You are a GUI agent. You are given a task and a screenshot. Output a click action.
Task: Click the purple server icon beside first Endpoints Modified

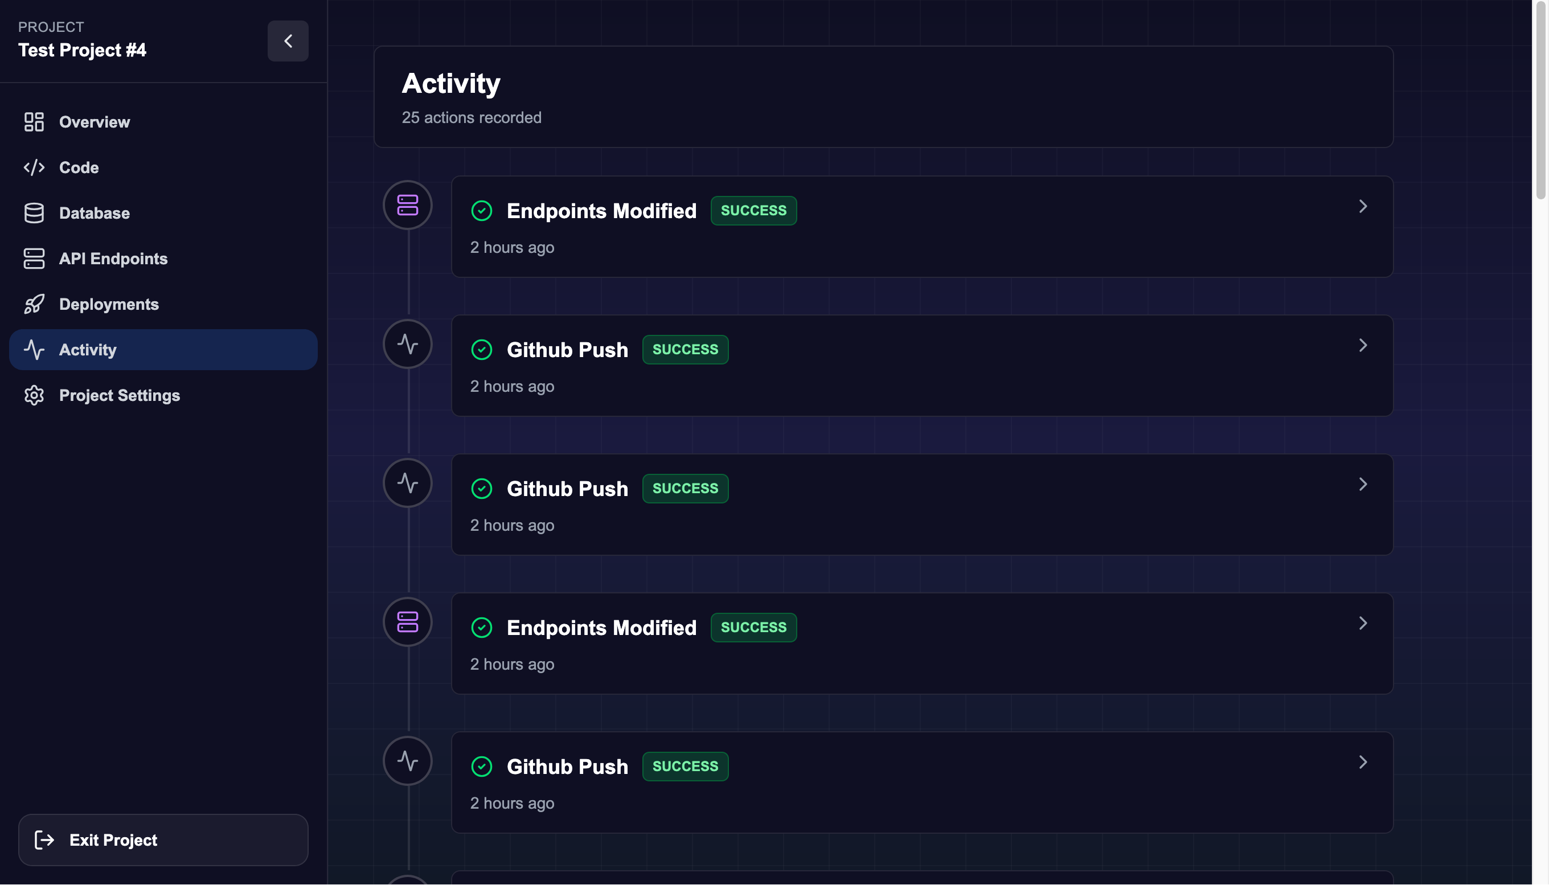click(x=408, y=205)
